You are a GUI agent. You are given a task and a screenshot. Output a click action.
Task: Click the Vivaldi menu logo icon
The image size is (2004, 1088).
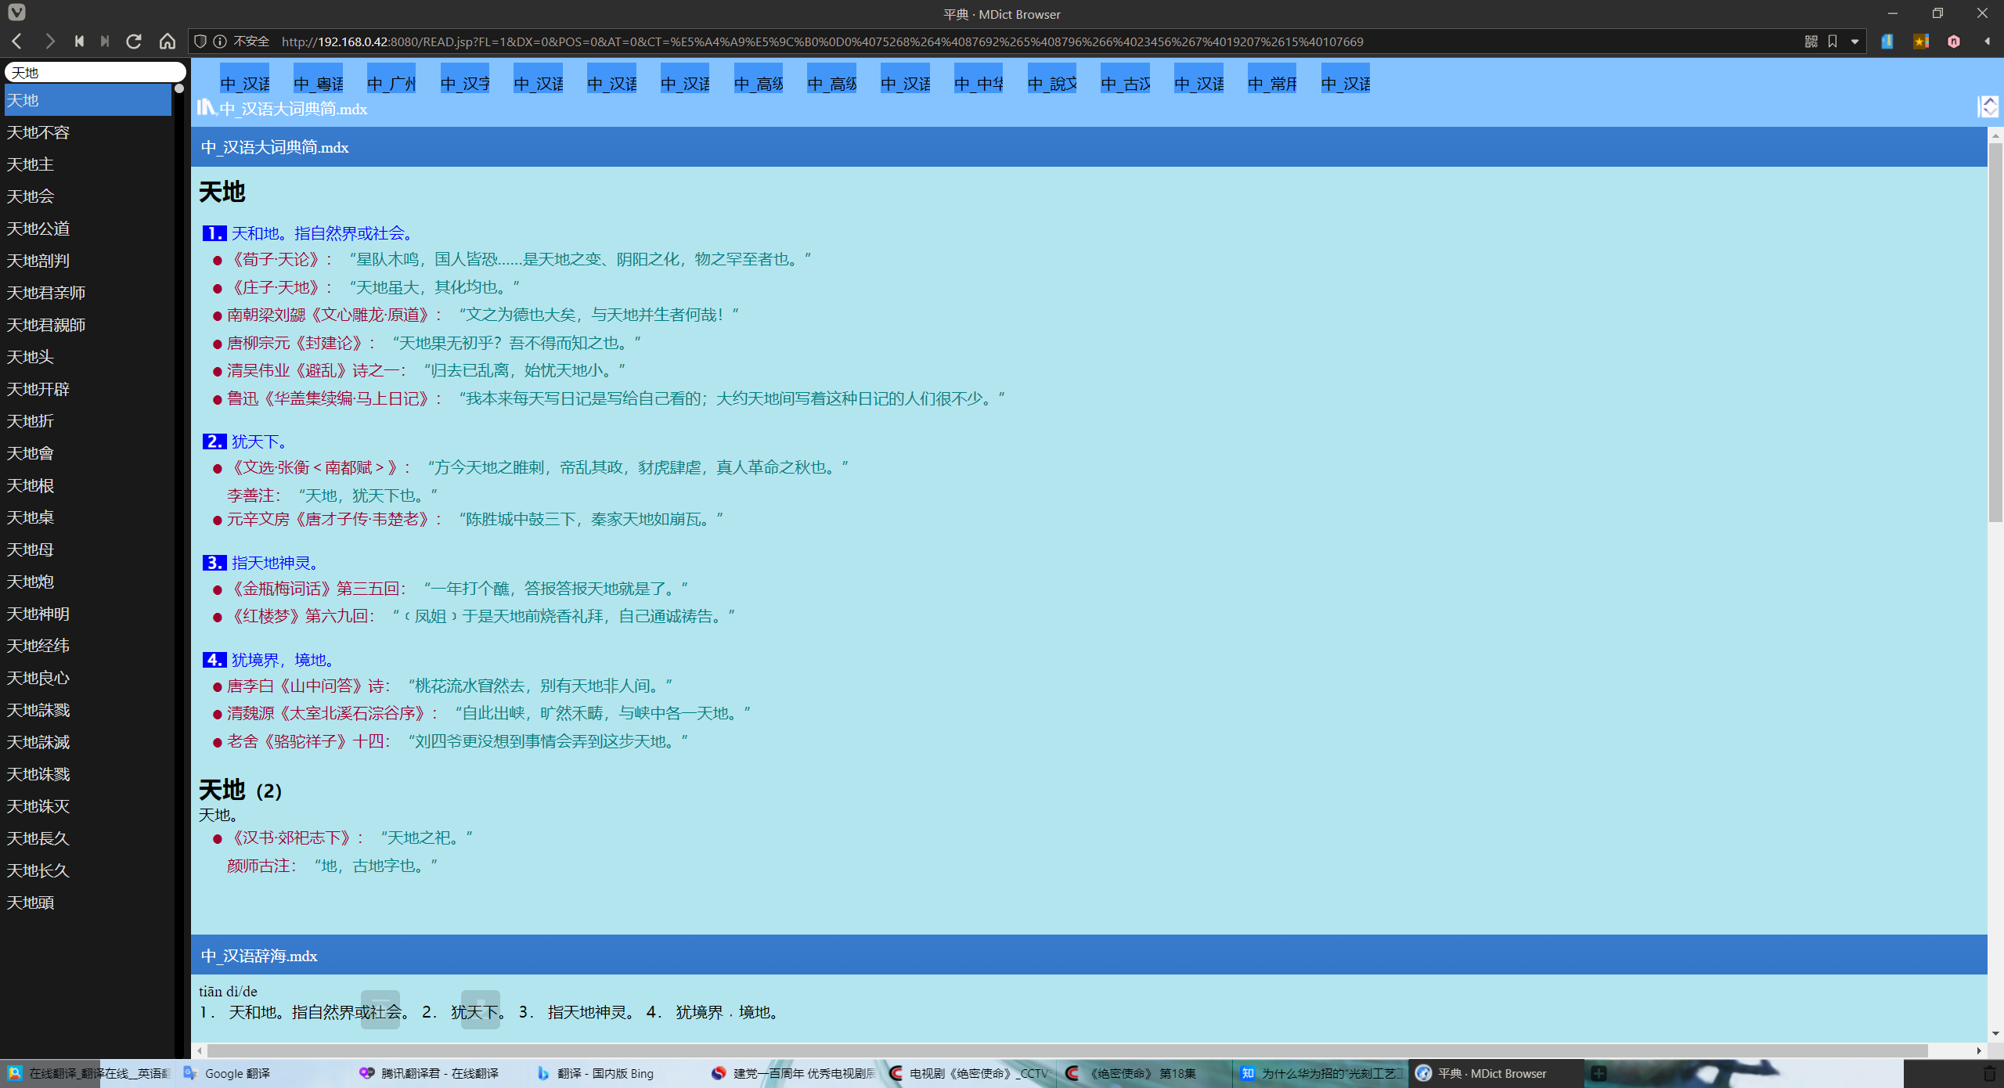pyautogui.click(x=16, y=13)
